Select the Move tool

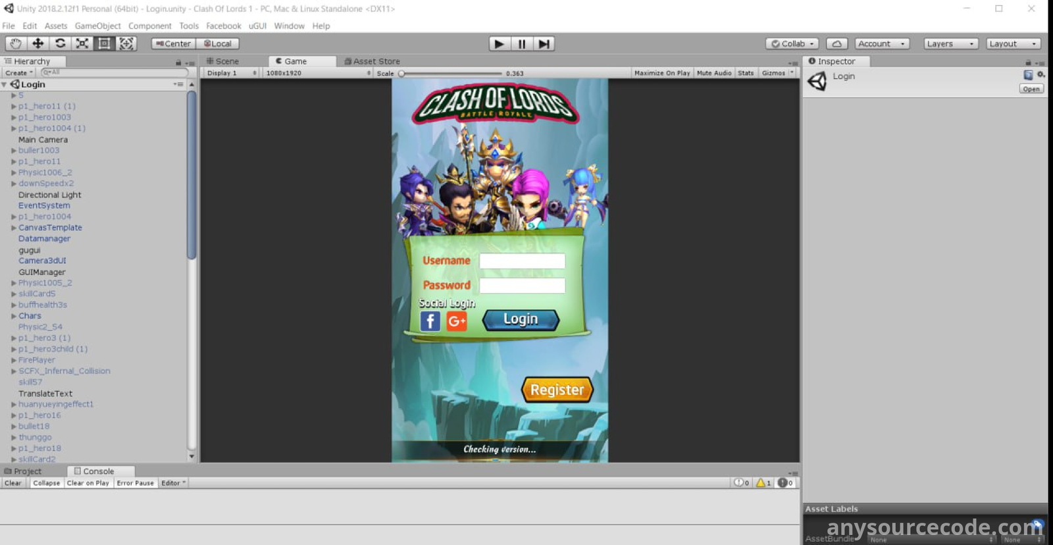point(38,43)
